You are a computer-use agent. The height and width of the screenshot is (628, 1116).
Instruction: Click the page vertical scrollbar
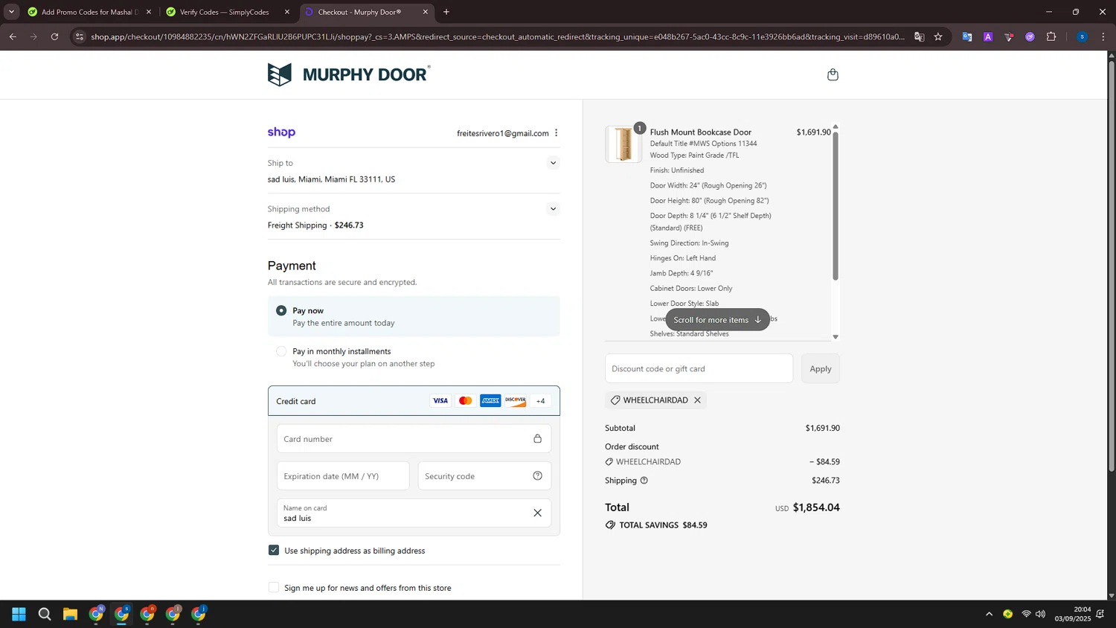(x=1112, y=266)
